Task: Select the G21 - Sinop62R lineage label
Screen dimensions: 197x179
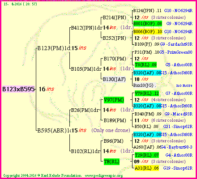Action: pyautogui.click(x=178, y=127)
